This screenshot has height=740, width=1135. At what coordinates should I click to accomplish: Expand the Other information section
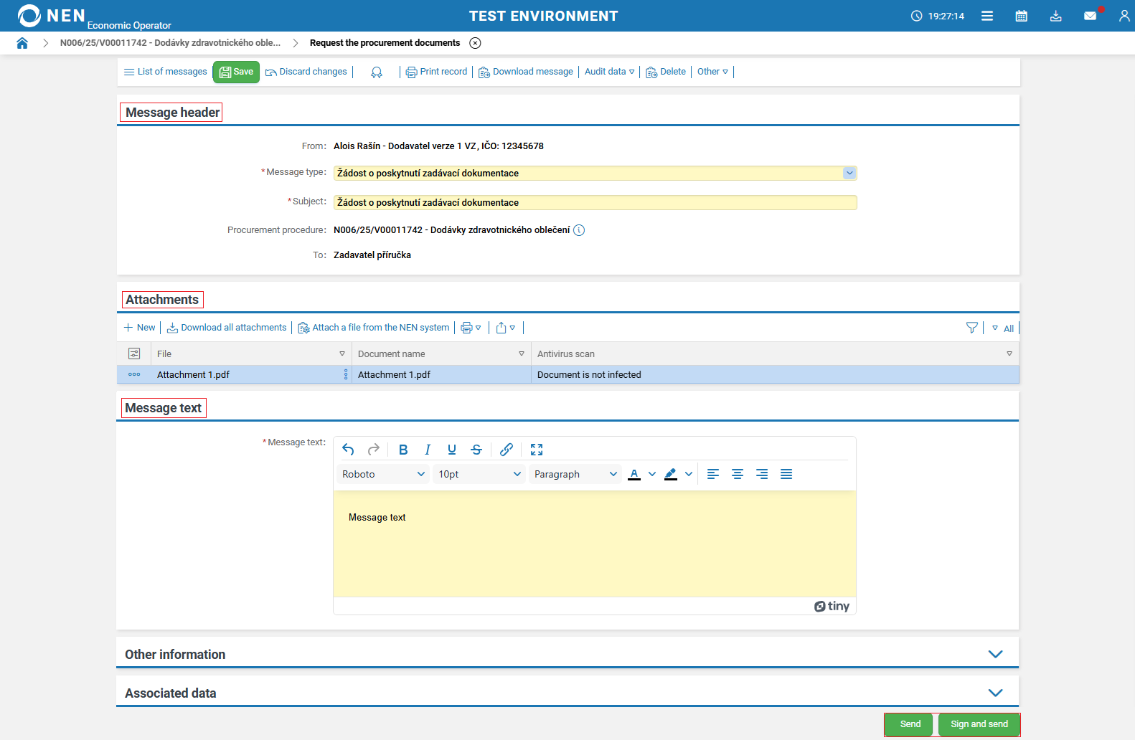tap(995, 654)
